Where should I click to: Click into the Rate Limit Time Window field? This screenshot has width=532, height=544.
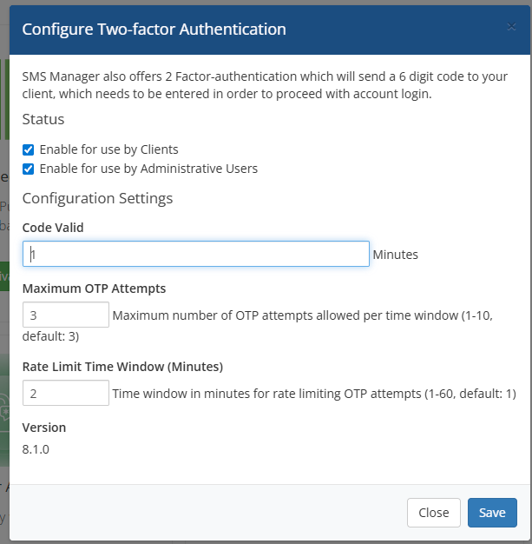[66, 393]
